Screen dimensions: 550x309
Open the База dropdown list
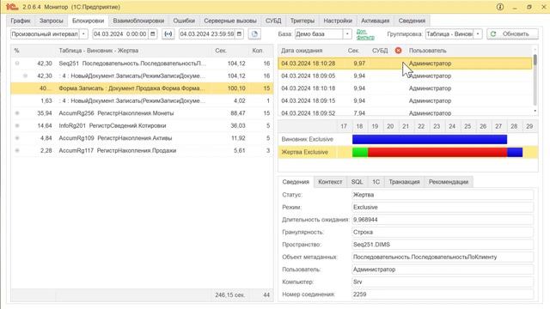tap(347, 34)
